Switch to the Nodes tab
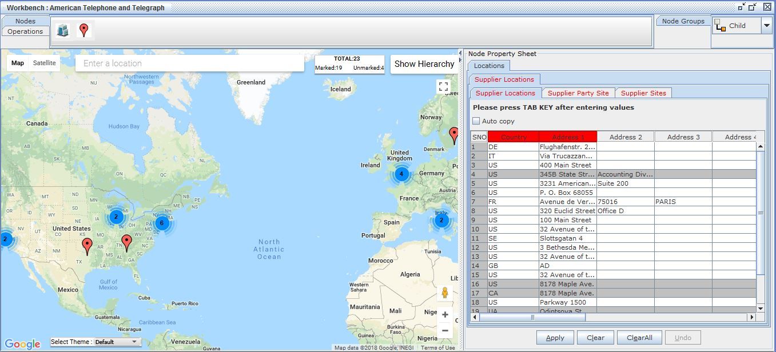 coord(25,21)
